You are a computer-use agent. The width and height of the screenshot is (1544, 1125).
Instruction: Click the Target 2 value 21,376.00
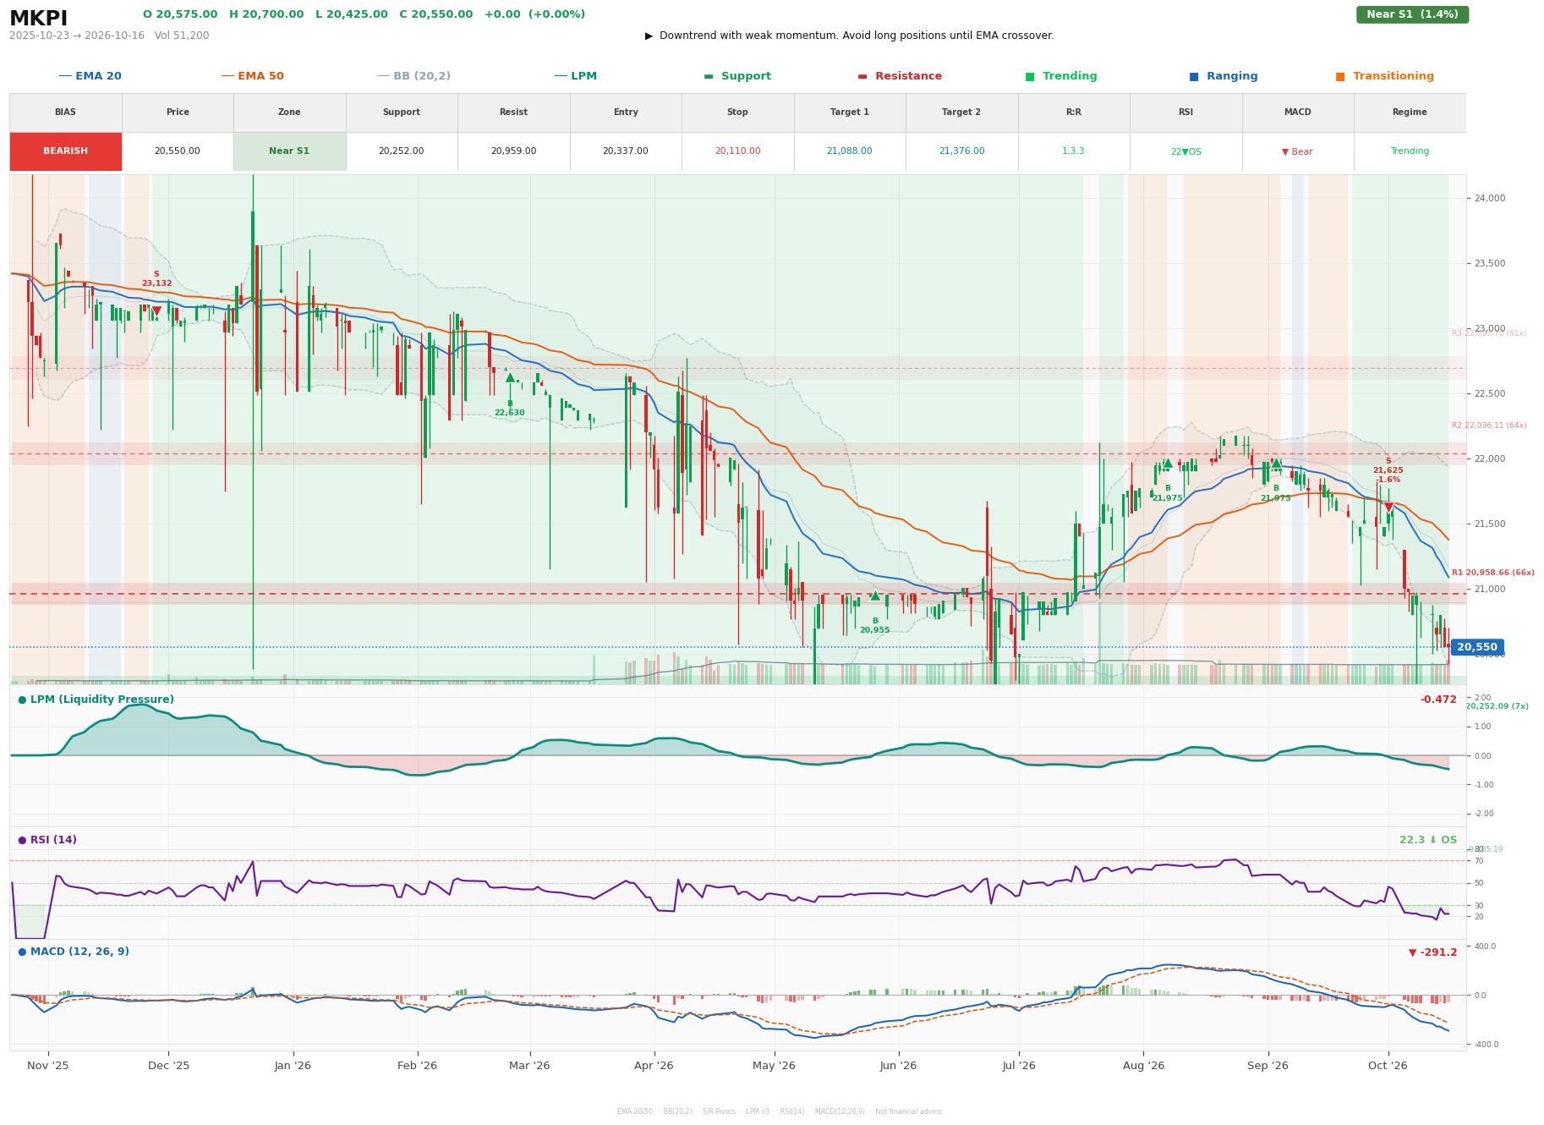(961, 151)
